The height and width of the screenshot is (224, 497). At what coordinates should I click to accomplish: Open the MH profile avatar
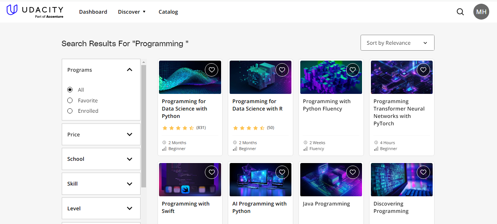[x=481, y=11]
